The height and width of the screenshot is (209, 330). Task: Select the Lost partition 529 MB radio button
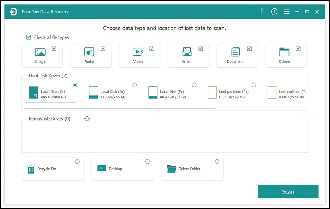tap(254, 85)
